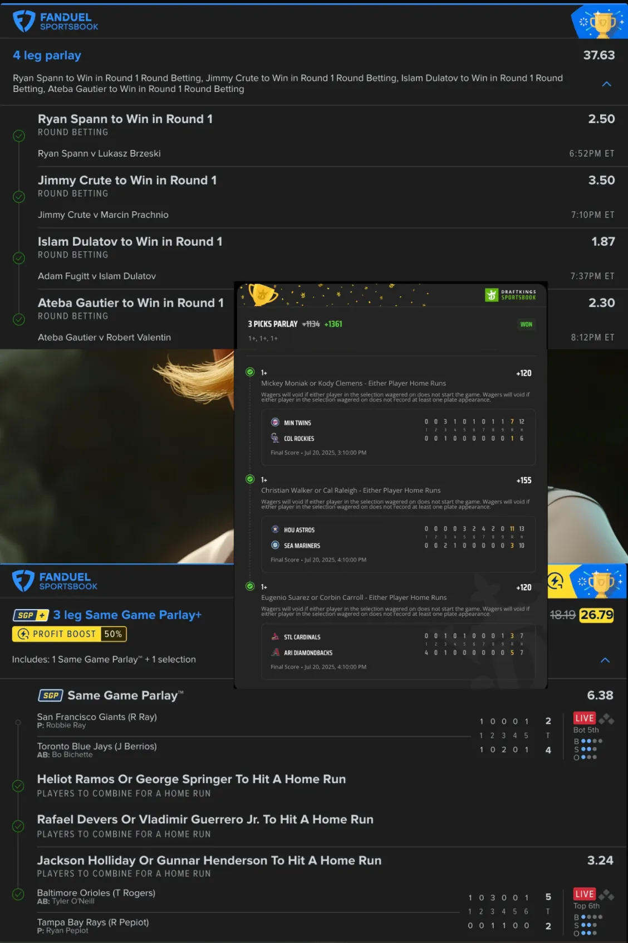Click the 37.63 parlay odds
This screenshot has height=943, width=628.
(599, 55)
